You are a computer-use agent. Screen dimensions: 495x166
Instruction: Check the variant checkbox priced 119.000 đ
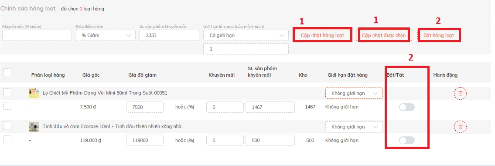pos(7,139)
